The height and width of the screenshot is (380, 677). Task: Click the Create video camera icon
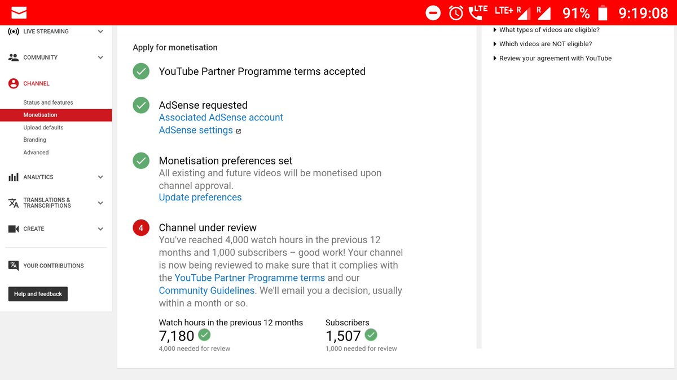[x=14, y=229]
